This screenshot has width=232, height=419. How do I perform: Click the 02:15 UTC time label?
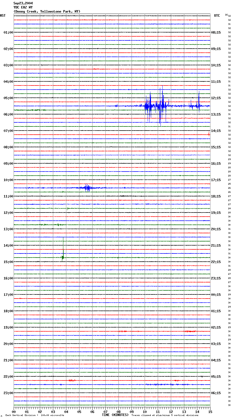click(216, 327)
